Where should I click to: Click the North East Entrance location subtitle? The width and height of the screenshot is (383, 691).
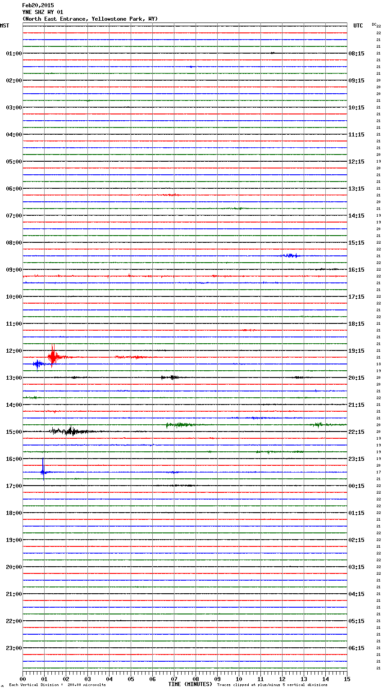[x=90, y=19]
